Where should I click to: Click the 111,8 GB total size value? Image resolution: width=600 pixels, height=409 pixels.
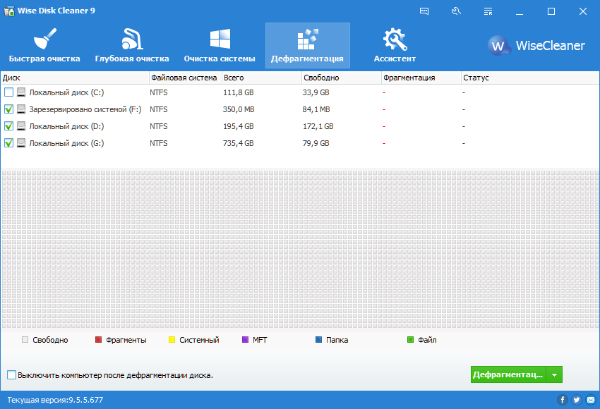coord(239,92)
